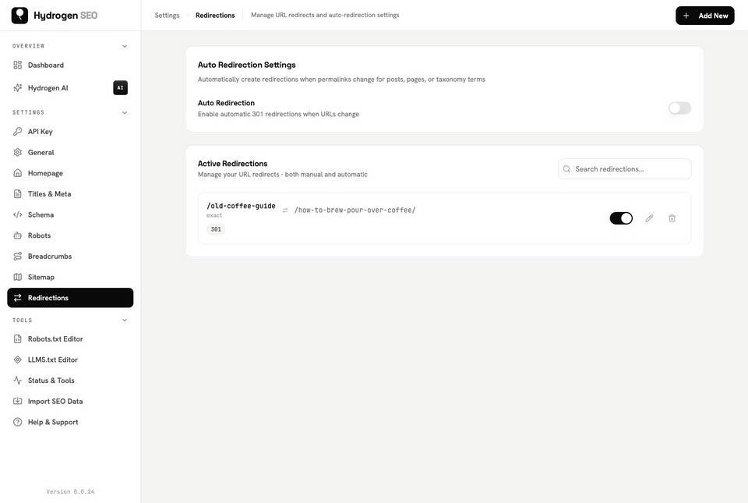
Task: Click the Hydrogen SEO logo icon
Action: (x=19, y=16)
